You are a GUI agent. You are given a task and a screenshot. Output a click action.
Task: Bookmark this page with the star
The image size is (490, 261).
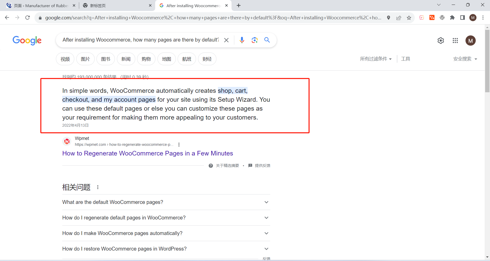pos(409,18)
